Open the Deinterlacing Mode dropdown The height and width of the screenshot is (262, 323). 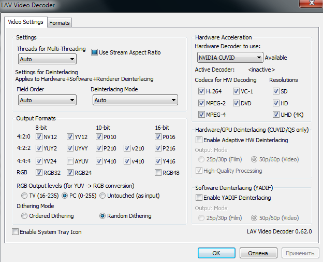click(x=121, y=100)
